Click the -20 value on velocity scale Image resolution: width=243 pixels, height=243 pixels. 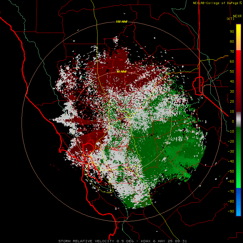pos(231,141)
